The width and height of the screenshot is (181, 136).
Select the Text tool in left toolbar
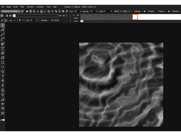click(3, 48)
